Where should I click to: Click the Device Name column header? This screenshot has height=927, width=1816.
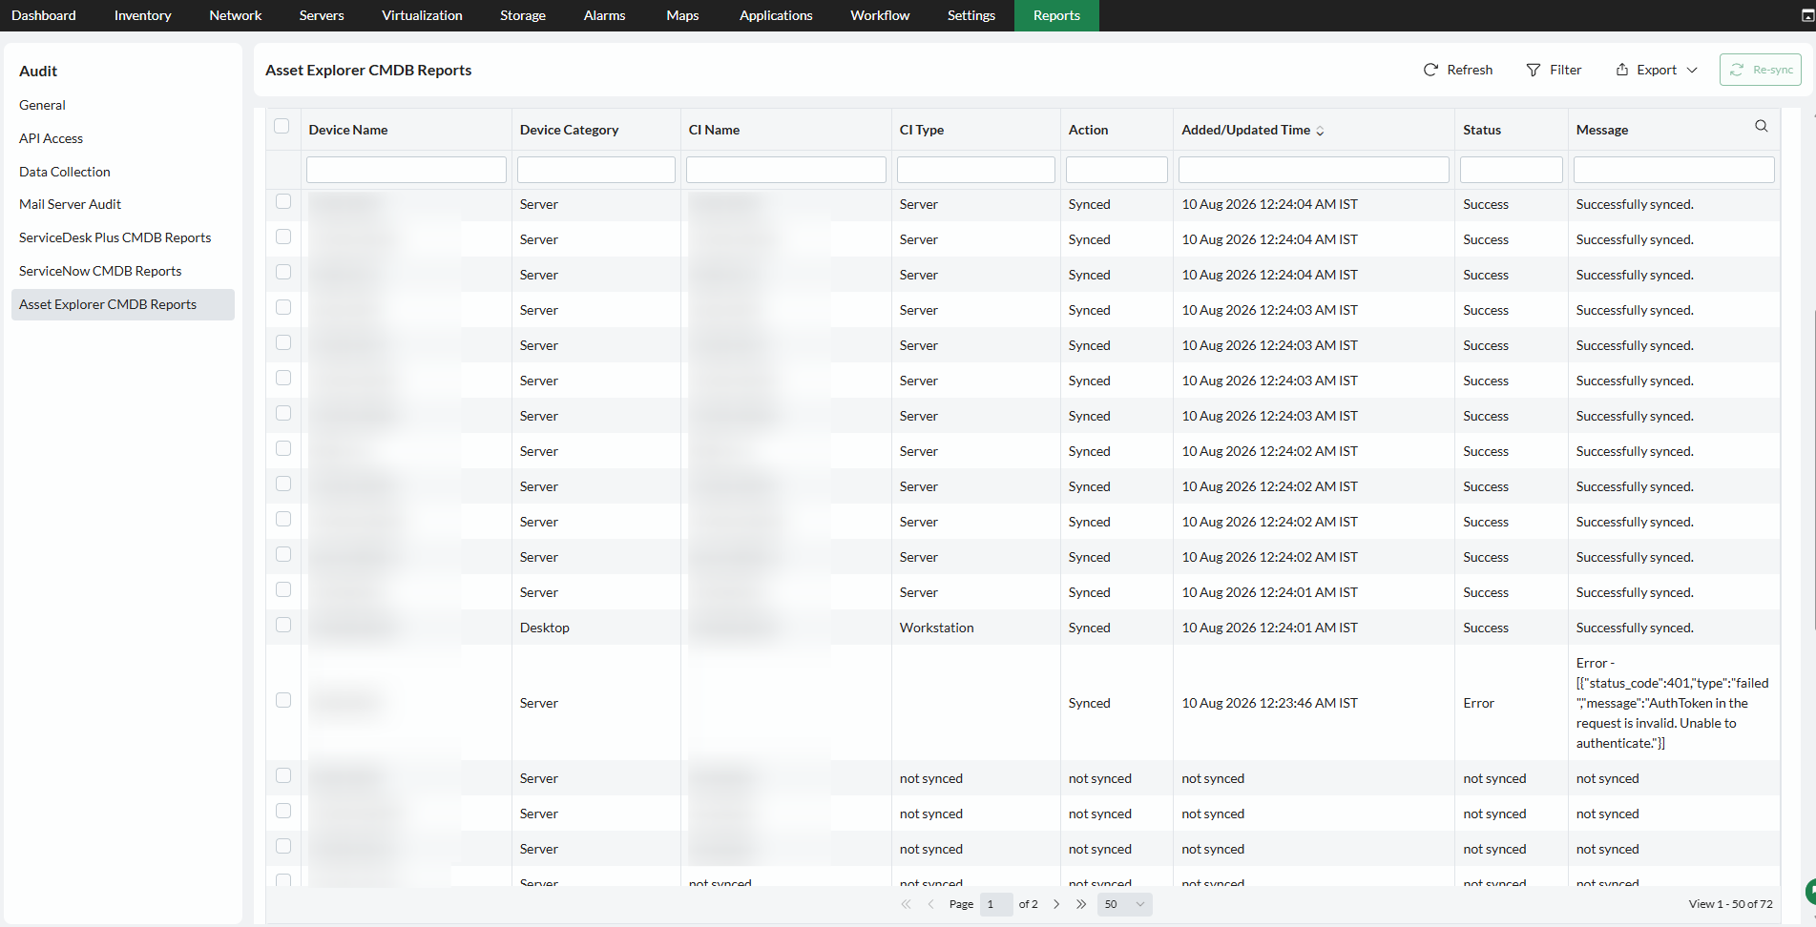(348, 130)
